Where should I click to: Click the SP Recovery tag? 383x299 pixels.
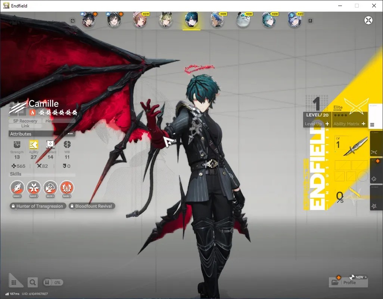point(25,121)
